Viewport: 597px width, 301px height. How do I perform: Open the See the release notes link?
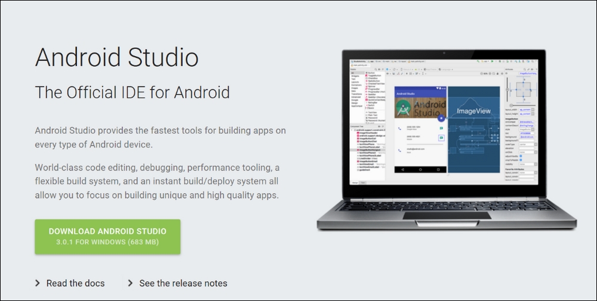tap(183, 283)
